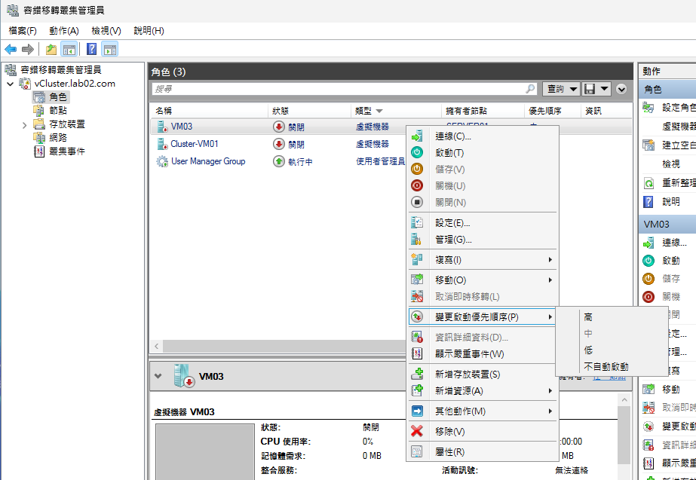Image resolution: width=696 pixels, height=480 pixels.
Task: Click the User Manager Group gear icon
Action: 161,161
